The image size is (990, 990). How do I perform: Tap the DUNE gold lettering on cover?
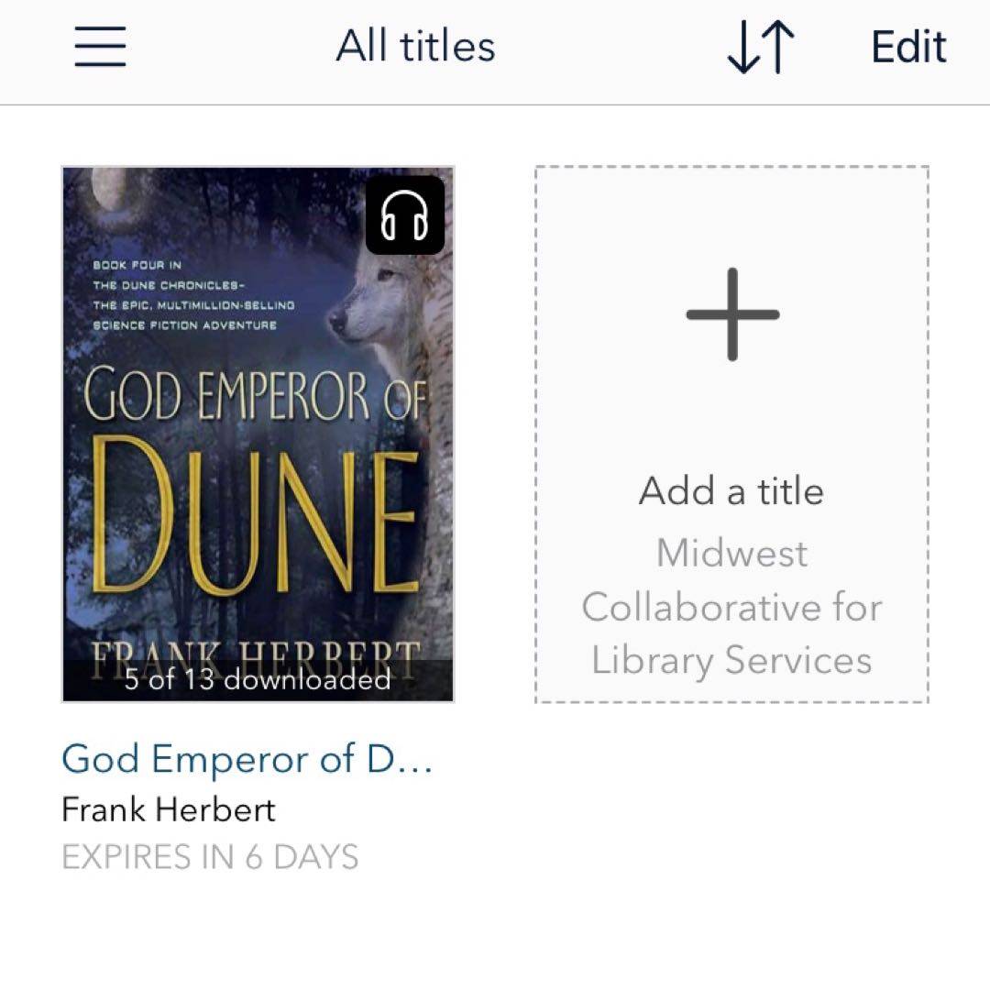click(x=255, y=516)
